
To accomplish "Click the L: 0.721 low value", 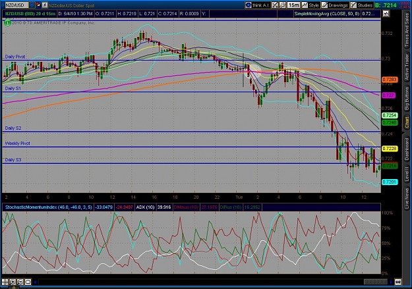I will pyautogui.click(x=147, y=14).
